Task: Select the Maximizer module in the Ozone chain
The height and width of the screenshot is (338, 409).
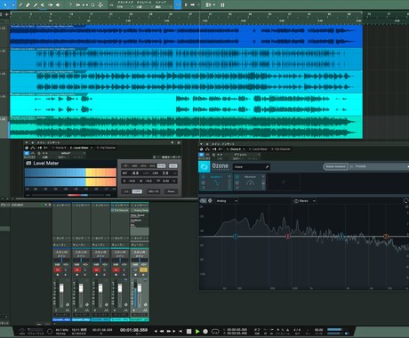Action: (x=250, y=182)
